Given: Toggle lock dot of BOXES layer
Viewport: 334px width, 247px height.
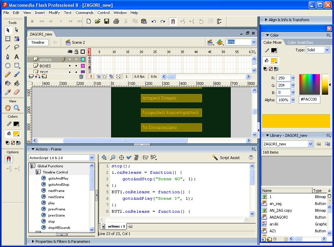Looking at the screenshot, I should coord(76,66).
